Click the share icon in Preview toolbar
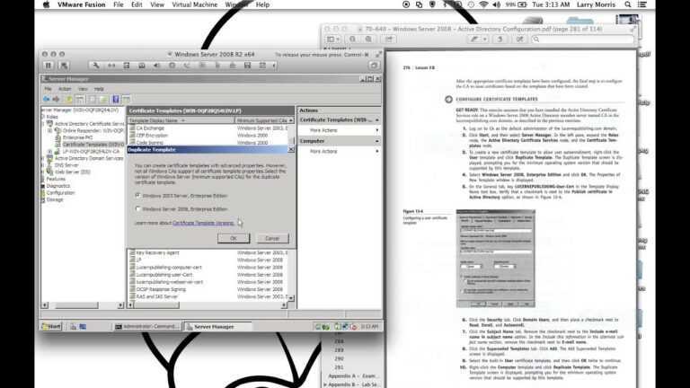Screen dimensions: 690x388 click(x=389, y=40)
